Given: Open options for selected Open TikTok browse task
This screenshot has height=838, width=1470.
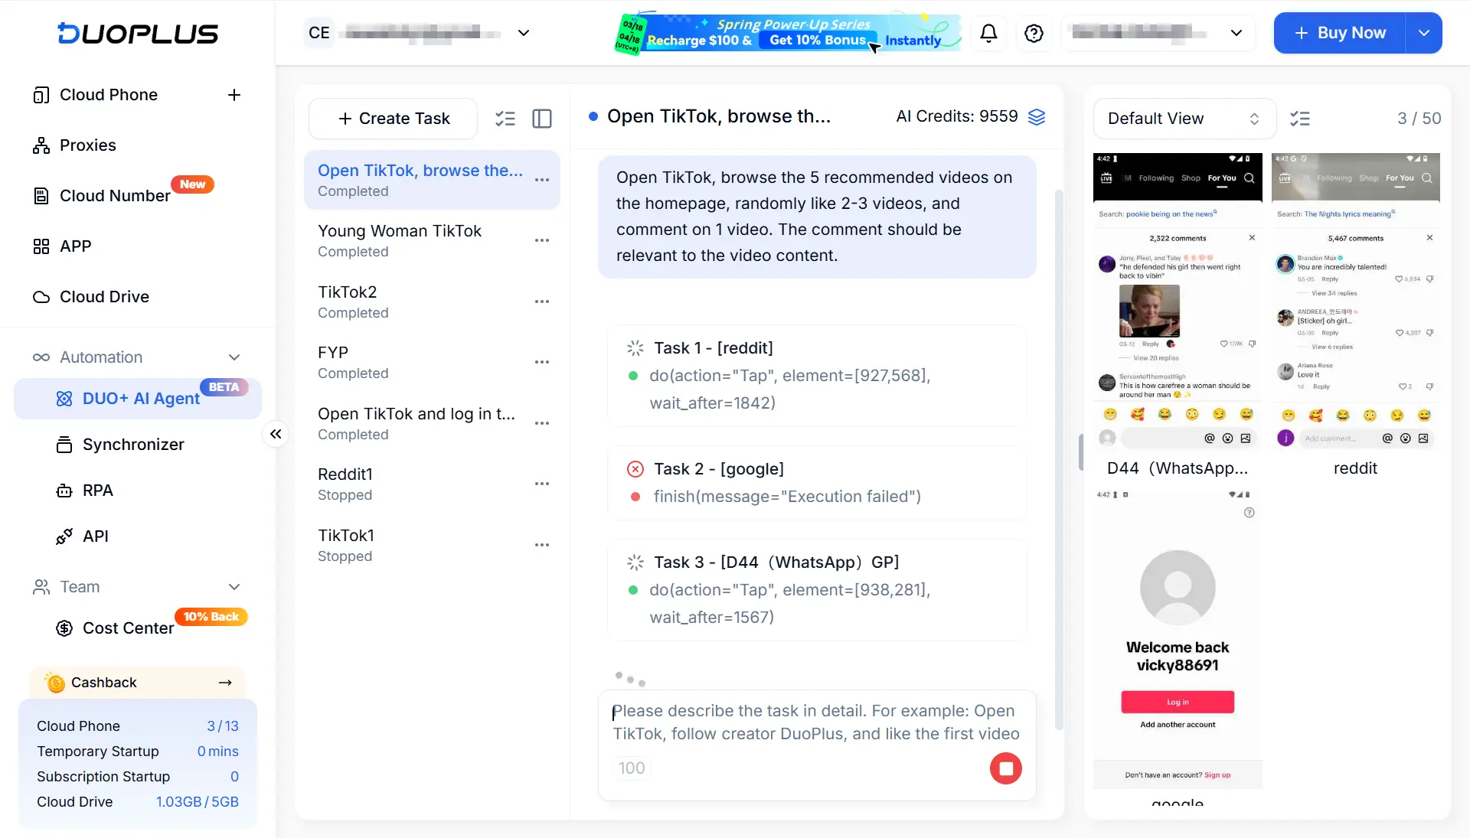Looking at the screenshot, I should pos(542,180).
